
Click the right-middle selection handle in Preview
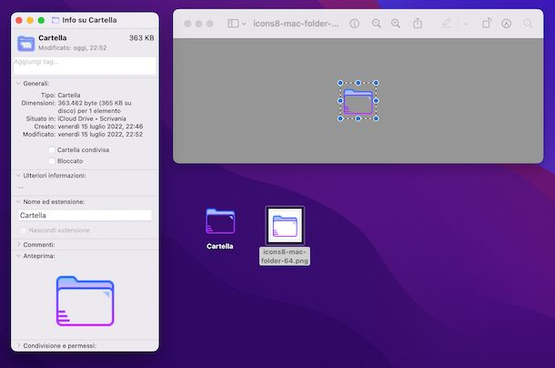376,101
